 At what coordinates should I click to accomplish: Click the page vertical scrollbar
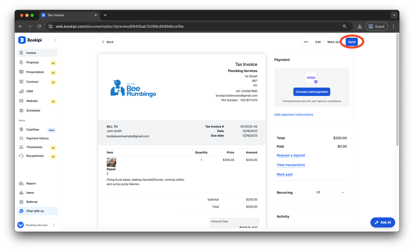pos(398,89)
